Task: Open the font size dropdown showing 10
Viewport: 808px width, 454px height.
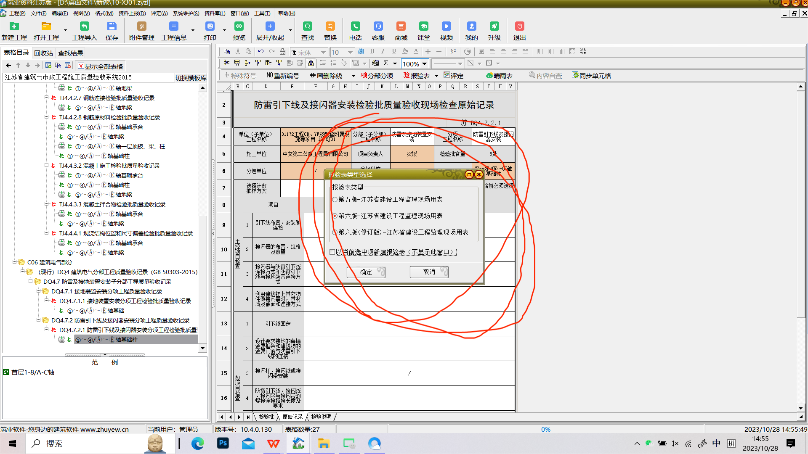Action: pyautogui.click(x=350, y=53)
